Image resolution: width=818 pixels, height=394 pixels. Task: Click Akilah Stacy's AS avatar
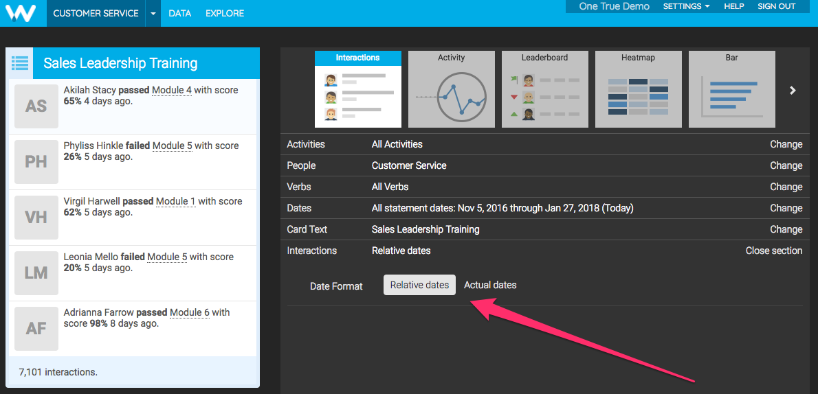pyautogui.click(x=36, y=106)
